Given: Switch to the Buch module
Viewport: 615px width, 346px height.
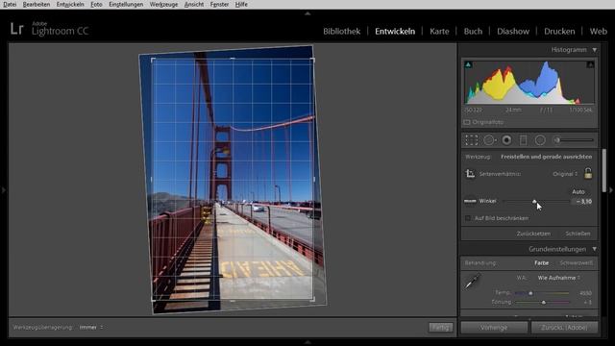Looking at the screenshot, I should [473, 32].
